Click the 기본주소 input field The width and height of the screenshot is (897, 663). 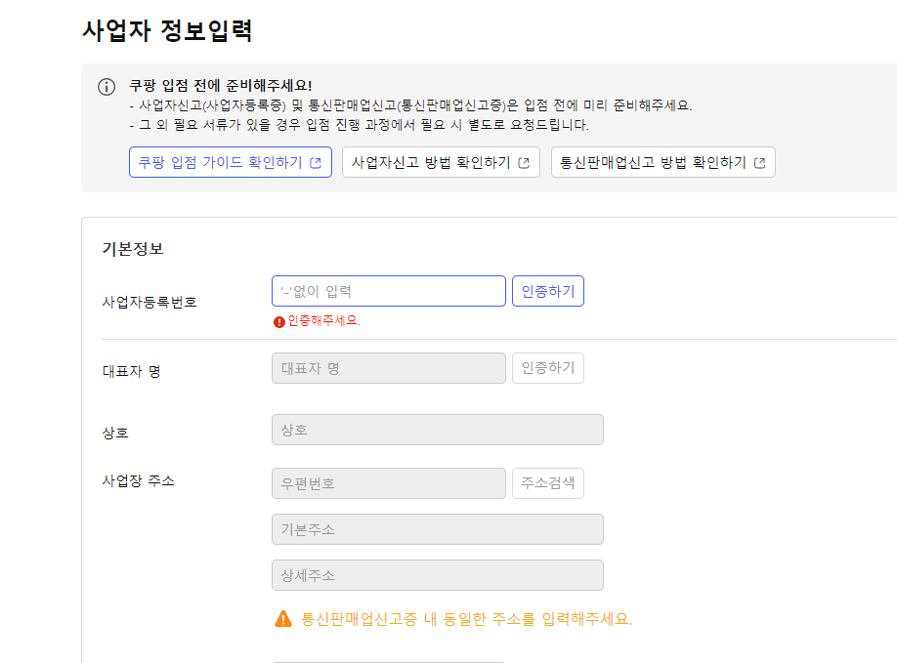coord(437,529)
